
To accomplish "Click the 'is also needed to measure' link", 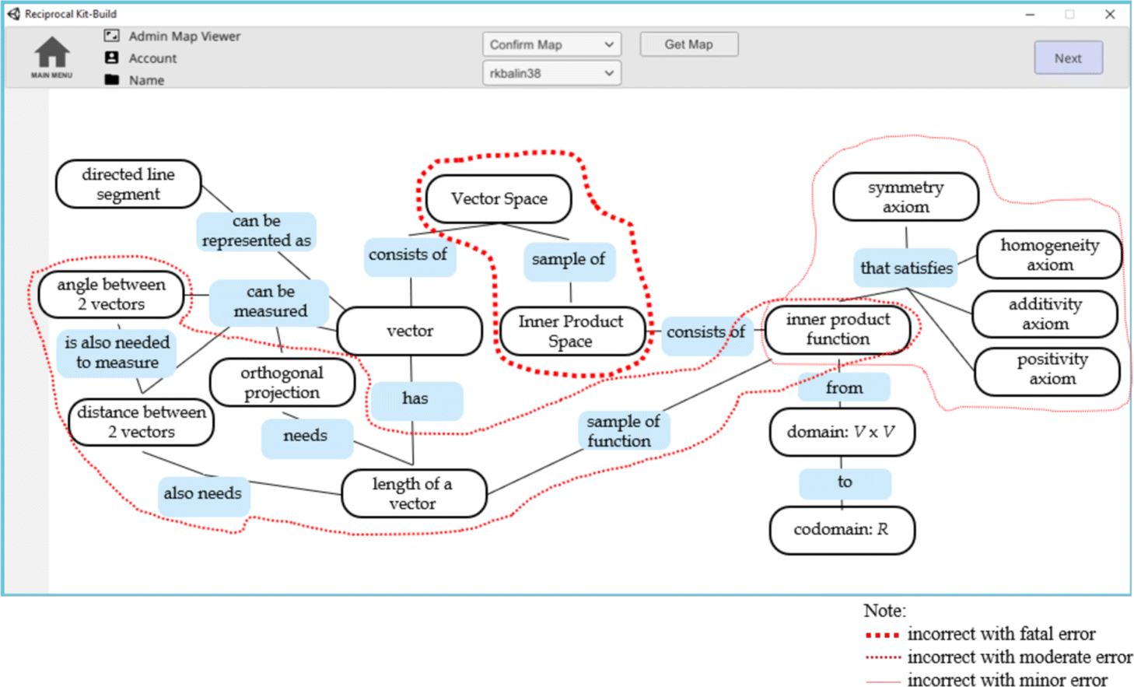I will [x=117, y=352].
